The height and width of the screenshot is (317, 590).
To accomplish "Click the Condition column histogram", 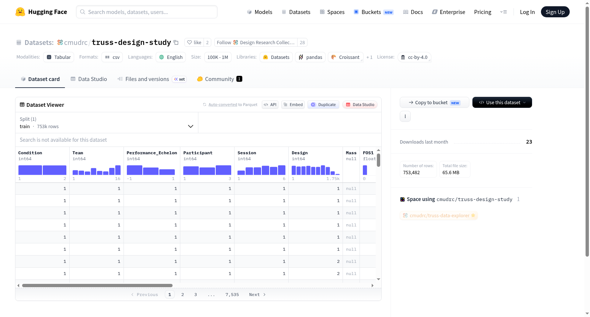I will (x=42, y=170).
